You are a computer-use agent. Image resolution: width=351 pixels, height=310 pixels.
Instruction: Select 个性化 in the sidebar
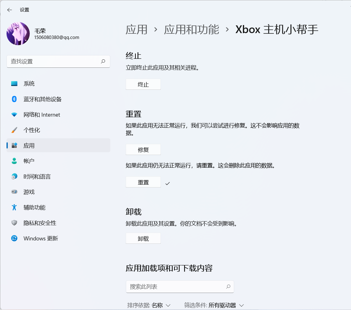tap(58, 130)
